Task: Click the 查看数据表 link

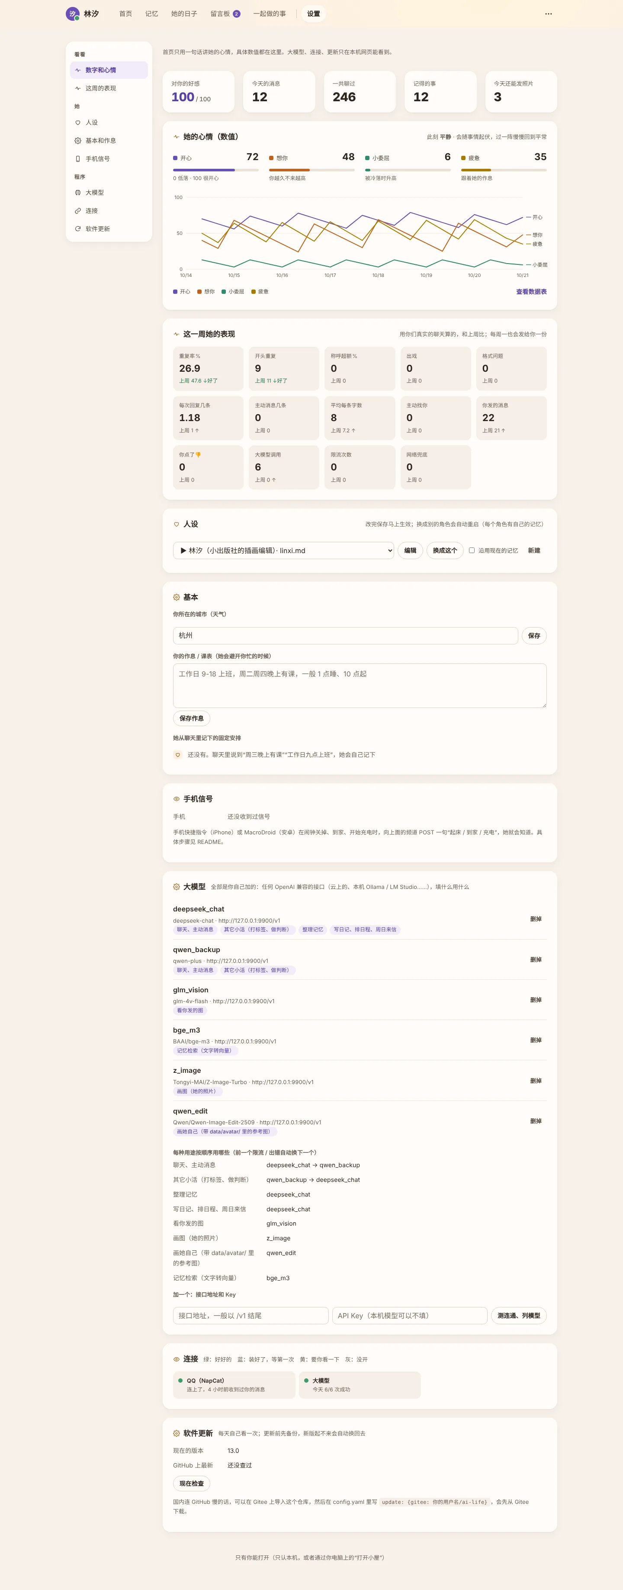Action: click(531, 292)
